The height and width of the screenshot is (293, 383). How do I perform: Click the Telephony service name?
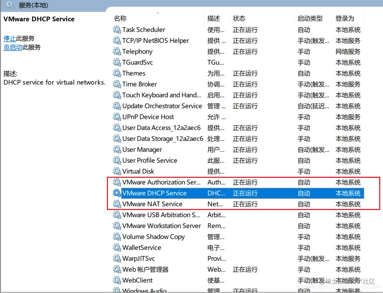coord(137,52)
